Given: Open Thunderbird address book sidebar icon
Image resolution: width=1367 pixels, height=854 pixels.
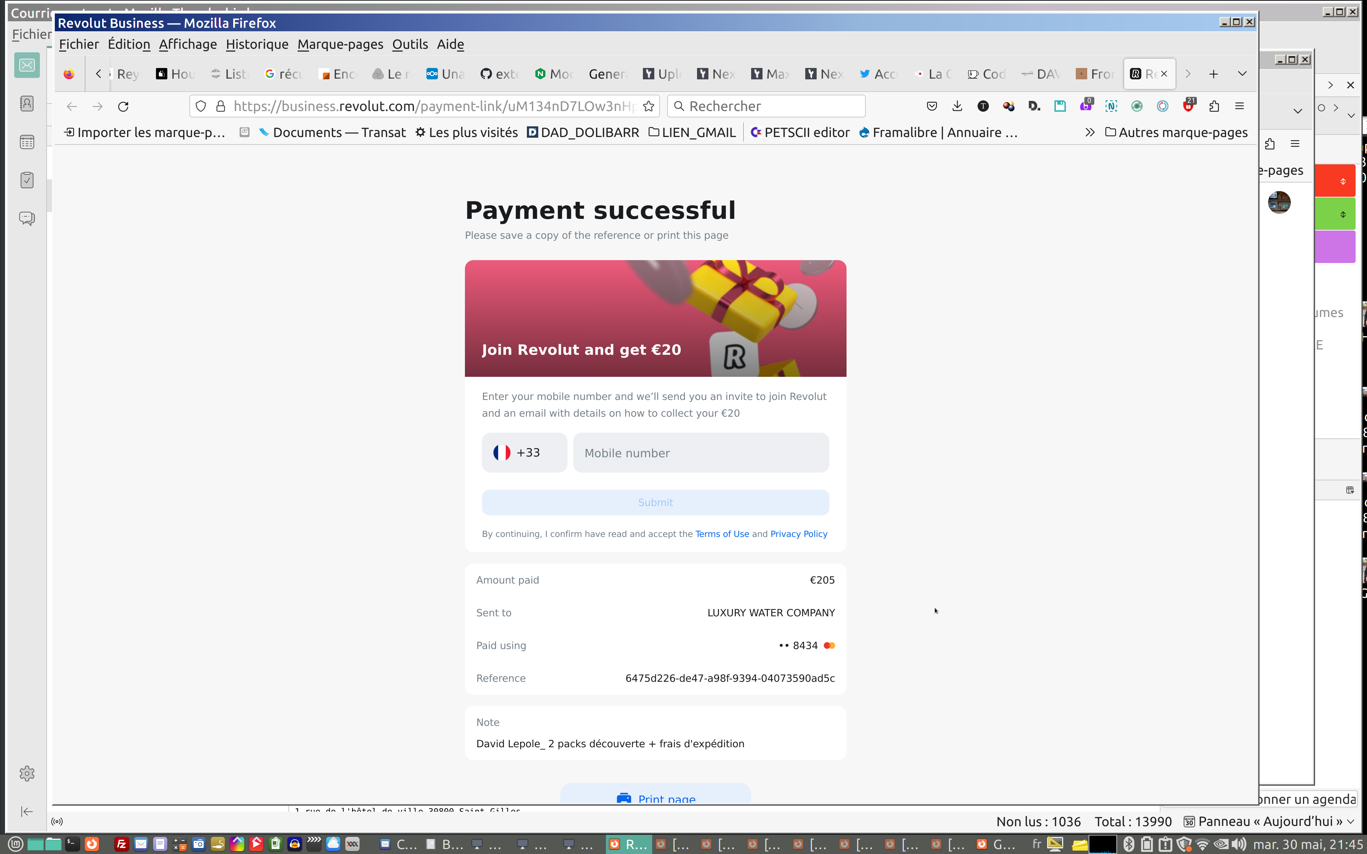Looking at the screenshot, I should tap(27, 103).
